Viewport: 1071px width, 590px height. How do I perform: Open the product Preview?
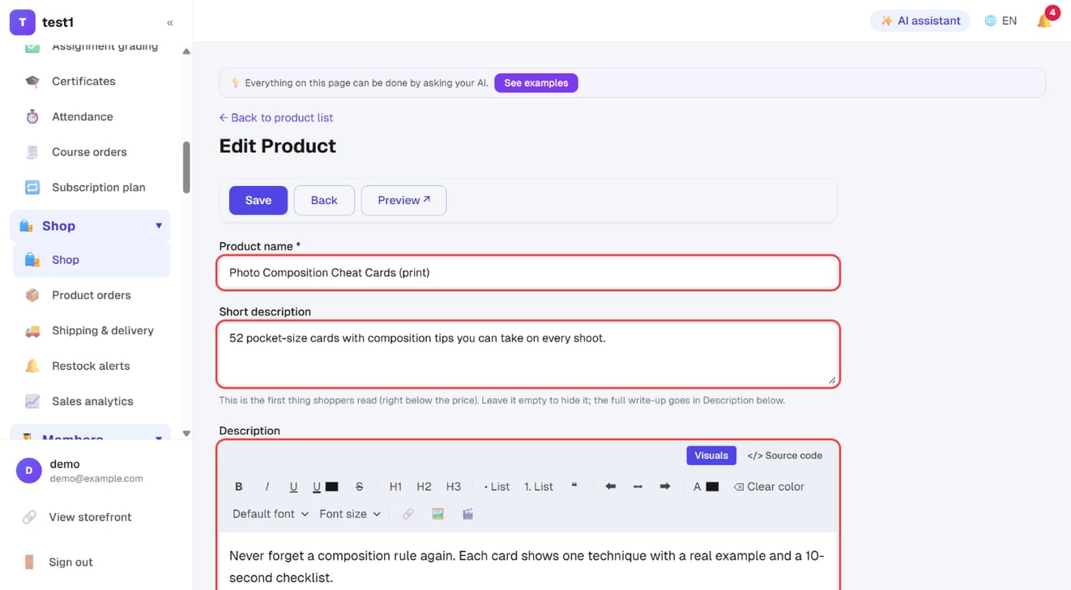(403, 201)
